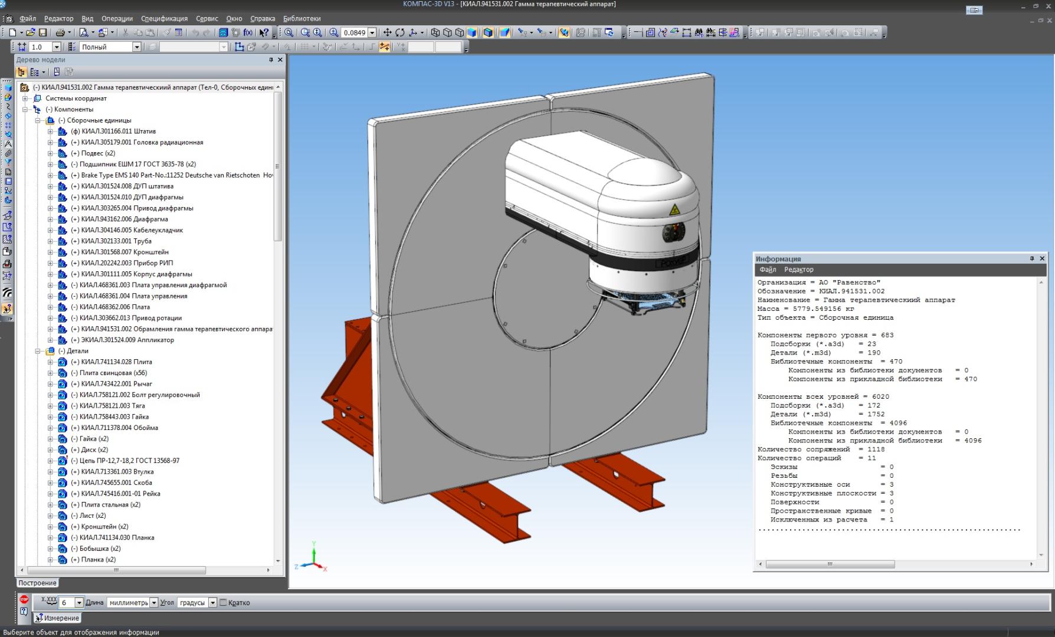Switch to wireframe display mode icon
The height and width of the screenshot is (637, 1055).
(x=435, y=32)
